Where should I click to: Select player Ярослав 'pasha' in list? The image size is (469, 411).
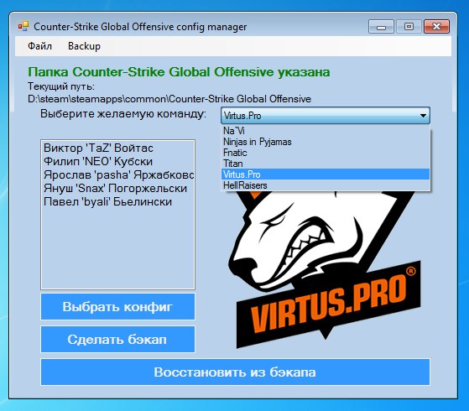point(117,175)
